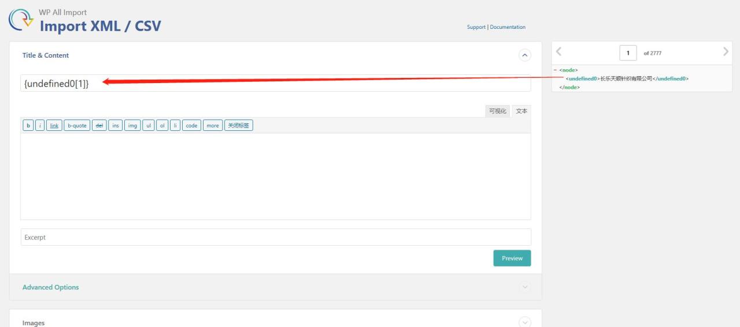Open the Documentation link

[508, 27]
